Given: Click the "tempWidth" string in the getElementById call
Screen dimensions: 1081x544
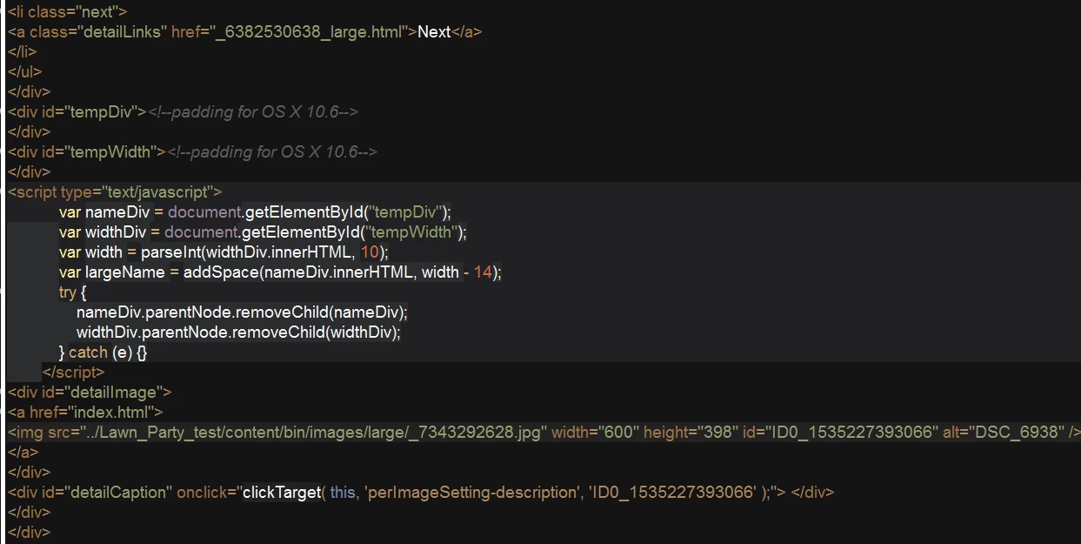Looking at the screenshot, I should click(x=410, y=232).
